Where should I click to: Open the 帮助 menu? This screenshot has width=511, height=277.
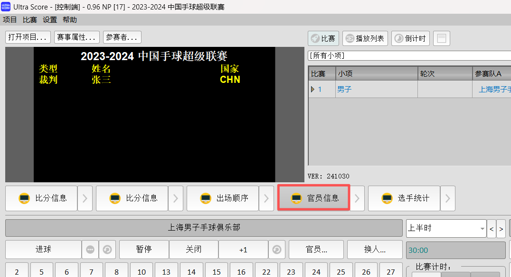click(68, 19)
